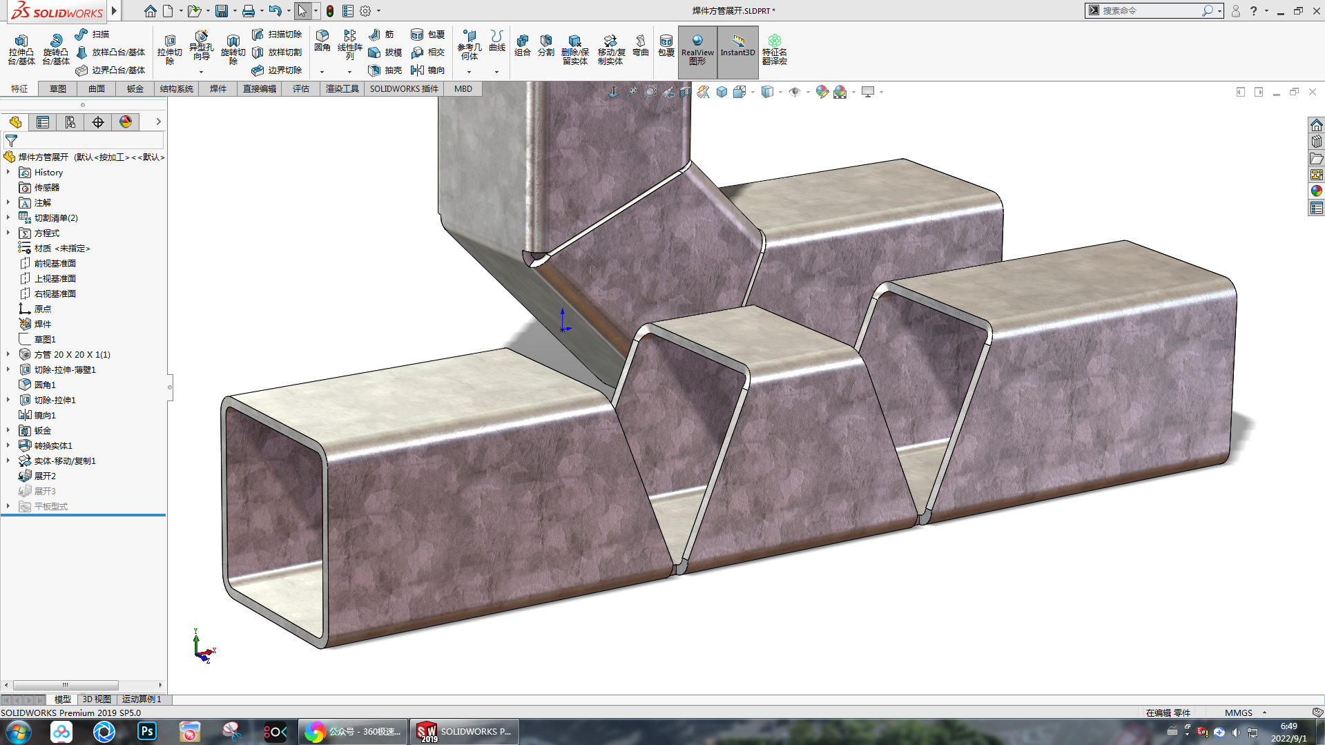
Task: Open the Windows Start button
Action: [x=19, y=731]
